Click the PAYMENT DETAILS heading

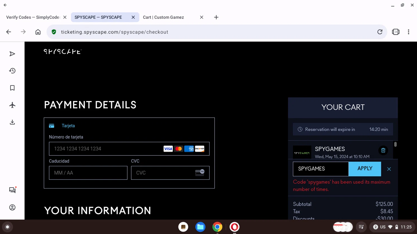[90, 105]
